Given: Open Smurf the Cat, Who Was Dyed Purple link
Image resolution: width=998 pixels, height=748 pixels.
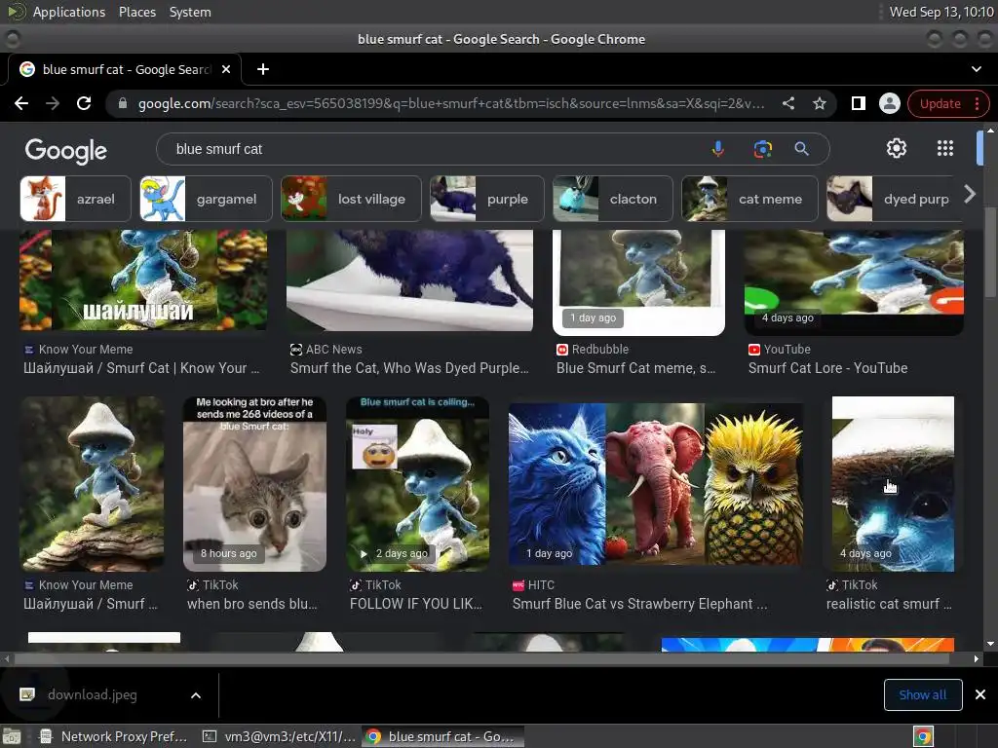Looking at the screenshot, I should click(x=409, y=368).
